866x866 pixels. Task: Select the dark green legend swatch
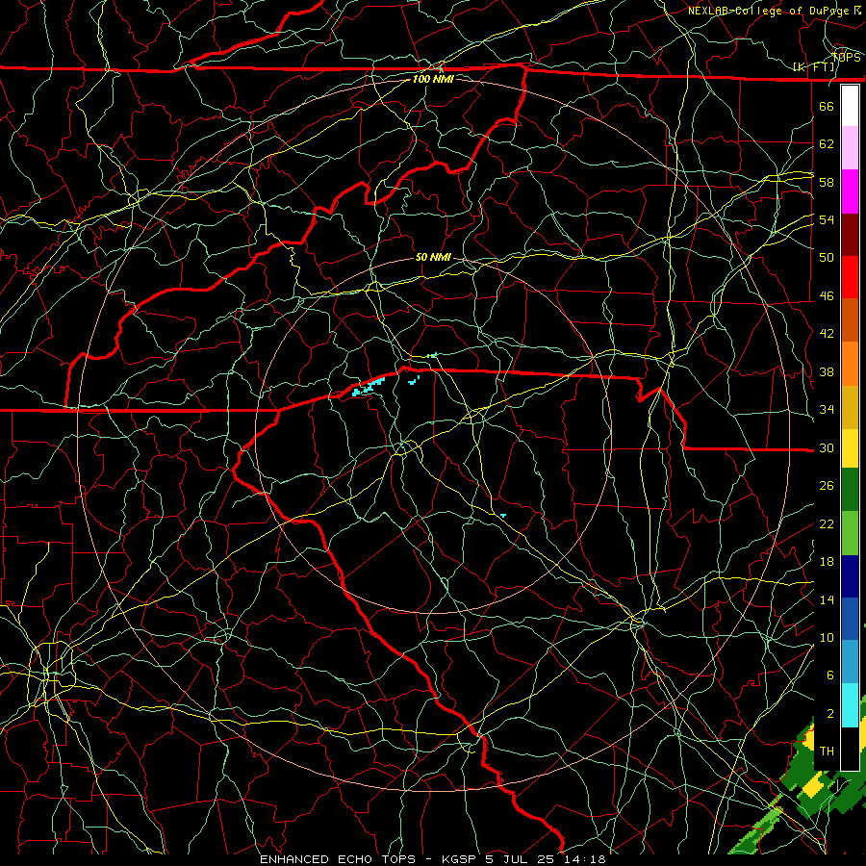(x=850, y=490)
